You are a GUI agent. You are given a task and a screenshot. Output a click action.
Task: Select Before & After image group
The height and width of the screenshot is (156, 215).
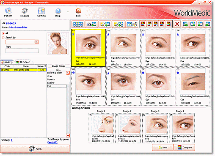(56, 73)
